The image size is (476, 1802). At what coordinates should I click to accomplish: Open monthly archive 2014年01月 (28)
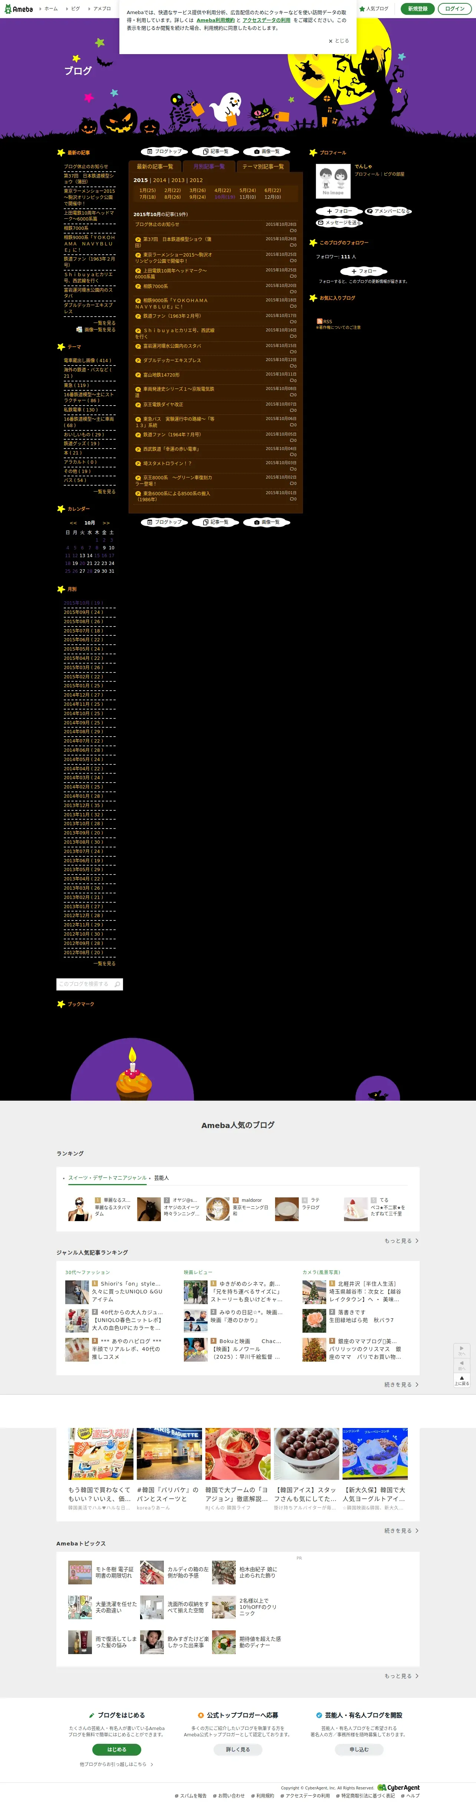(83, 796)
